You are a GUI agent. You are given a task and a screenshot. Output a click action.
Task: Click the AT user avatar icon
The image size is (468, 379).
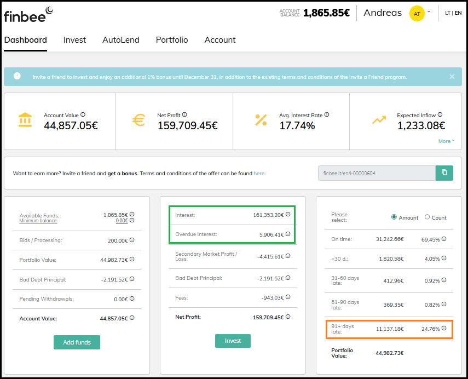tap(417, 13)
